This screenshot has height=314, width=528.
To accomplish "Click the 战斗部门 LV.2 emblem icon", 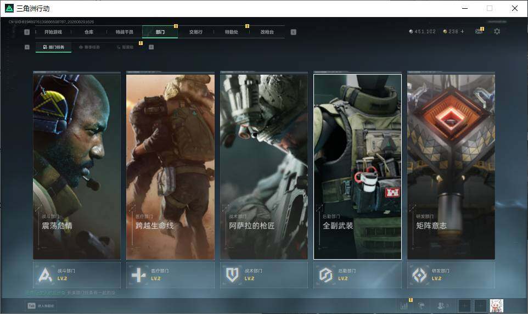I will coord(45,275).
